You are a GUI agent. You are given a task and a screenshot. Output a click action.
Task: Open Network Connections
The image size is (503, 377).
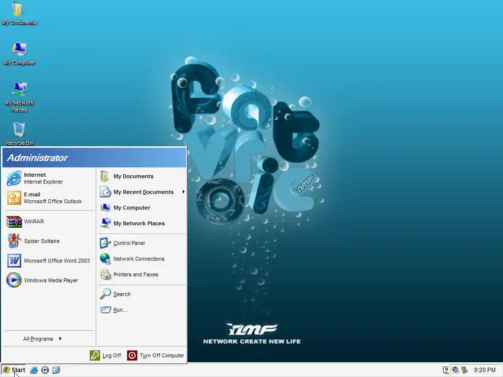tap(142, 259)
